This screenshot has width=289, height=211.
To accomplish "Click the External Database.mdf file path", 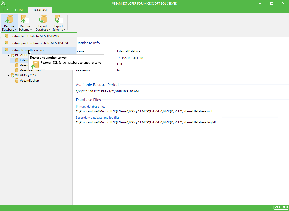I will [x=144, y=111].
